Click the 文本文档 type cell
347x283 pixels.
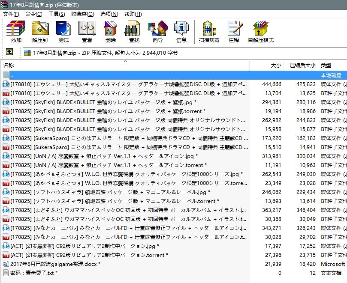click(x=331, y=273)
